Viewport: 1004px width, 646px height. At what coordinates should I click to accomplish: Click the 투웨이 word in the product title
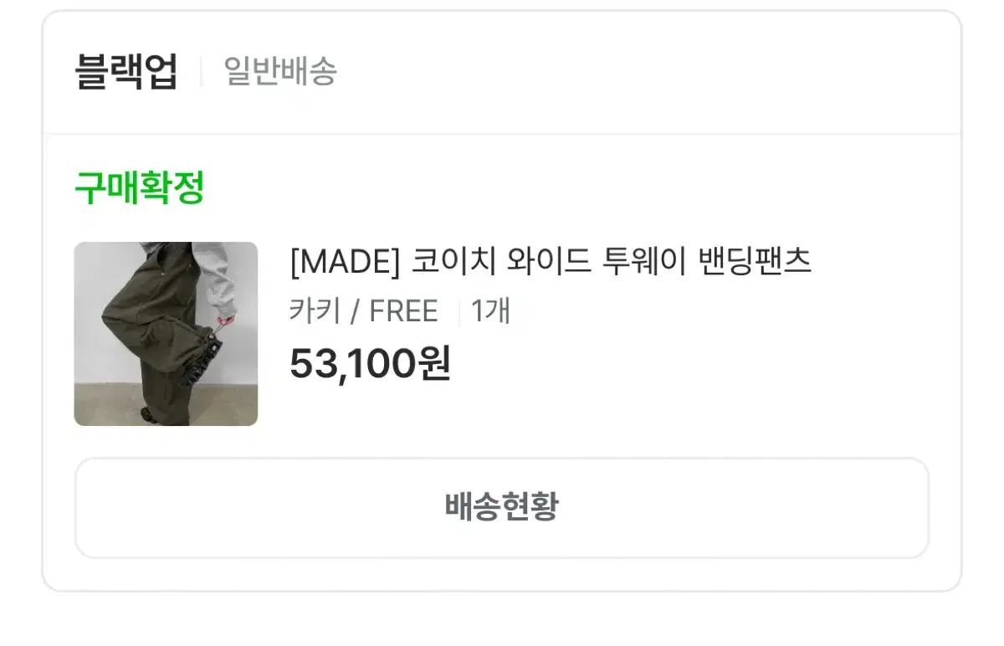coord(644,263)
